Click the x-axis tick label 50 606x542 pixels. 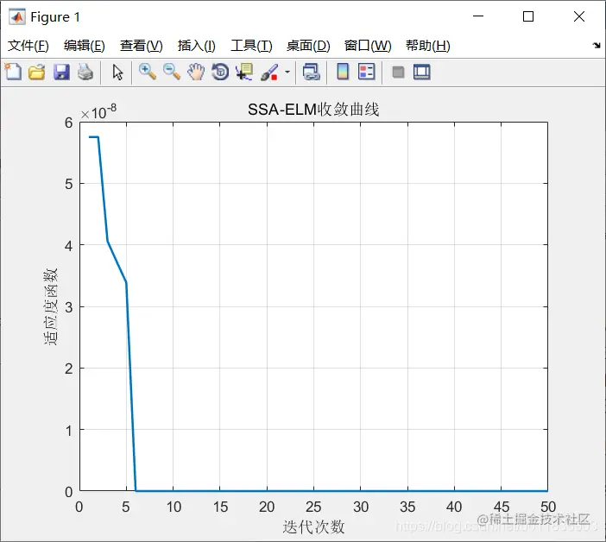[x=548, y=507]
